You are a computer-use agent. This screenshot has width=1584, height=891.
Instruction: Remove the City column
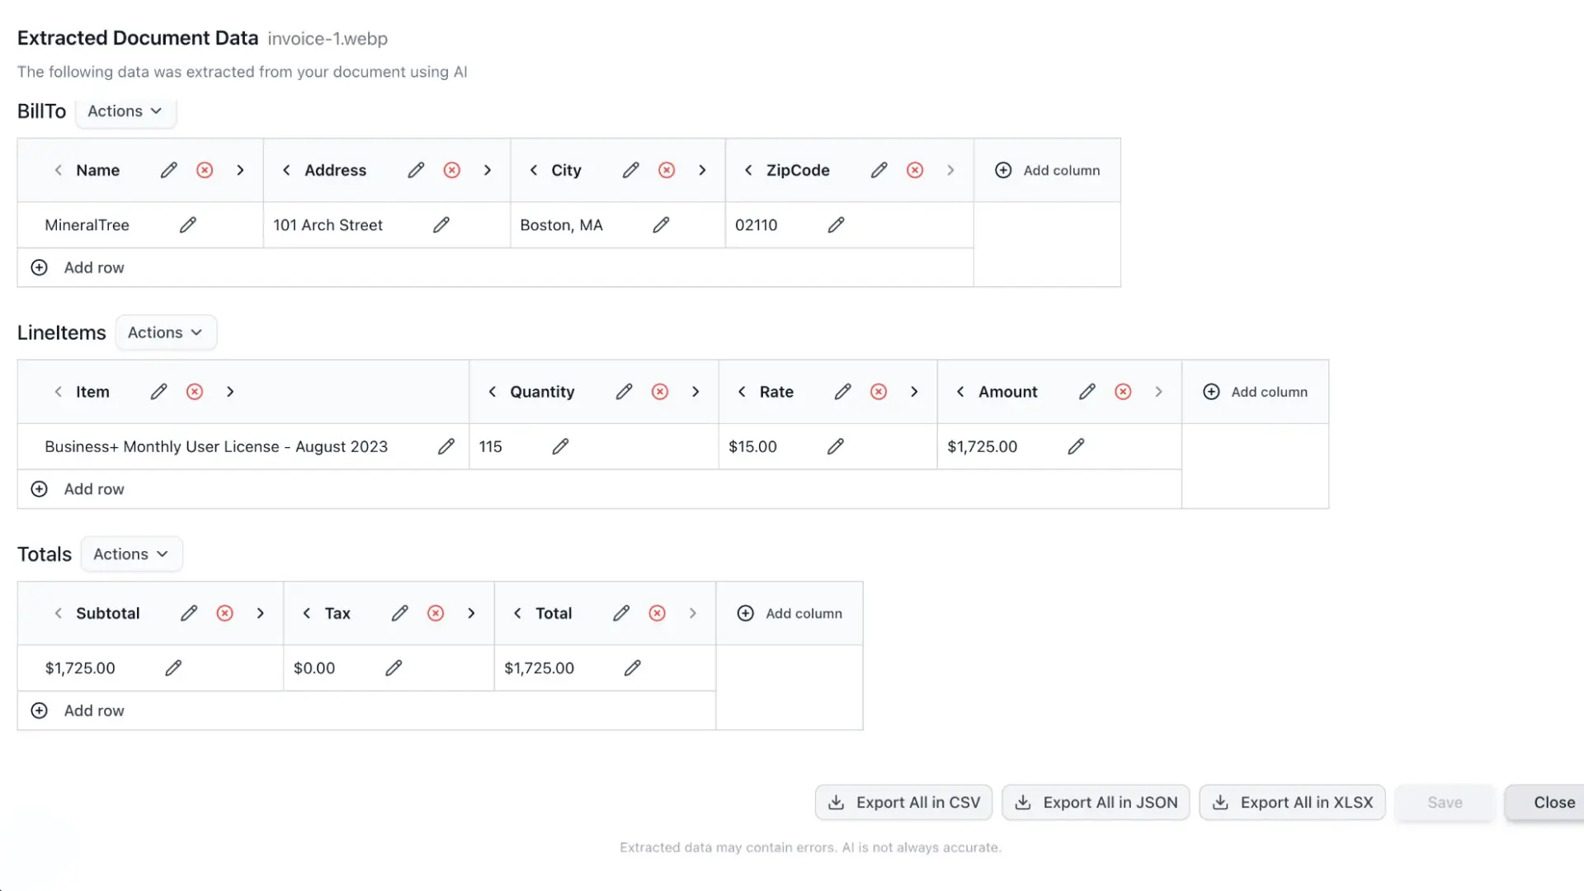(667, 170)
